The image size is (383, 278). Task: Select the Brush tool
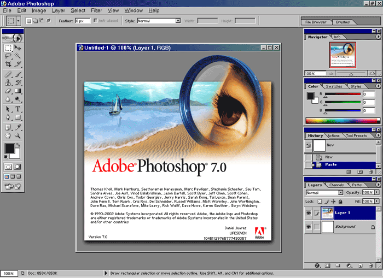point(18,74)
